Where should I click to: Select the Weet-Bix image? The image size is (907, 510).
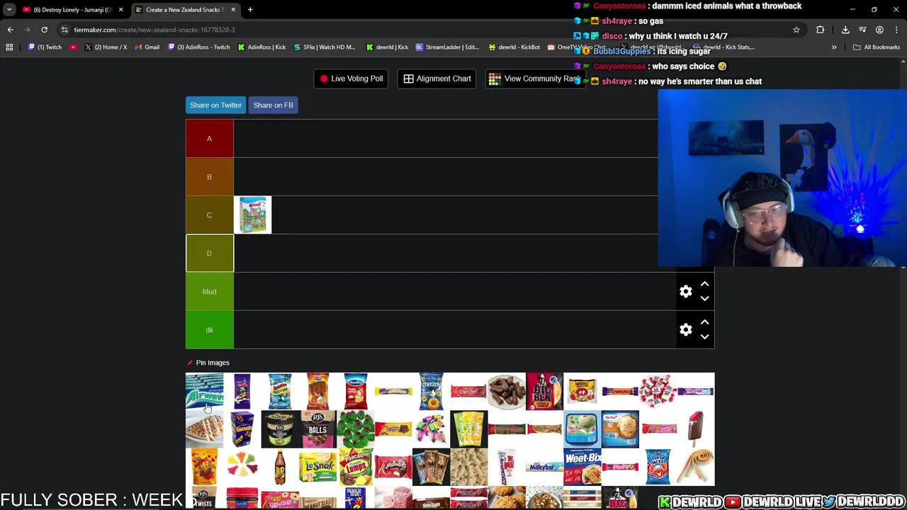point(582,467)
